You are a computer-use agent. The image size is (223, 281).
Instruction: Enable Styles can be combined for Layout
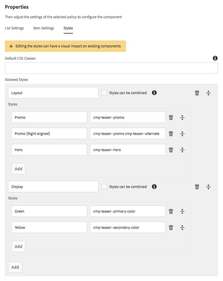[104, 93]
